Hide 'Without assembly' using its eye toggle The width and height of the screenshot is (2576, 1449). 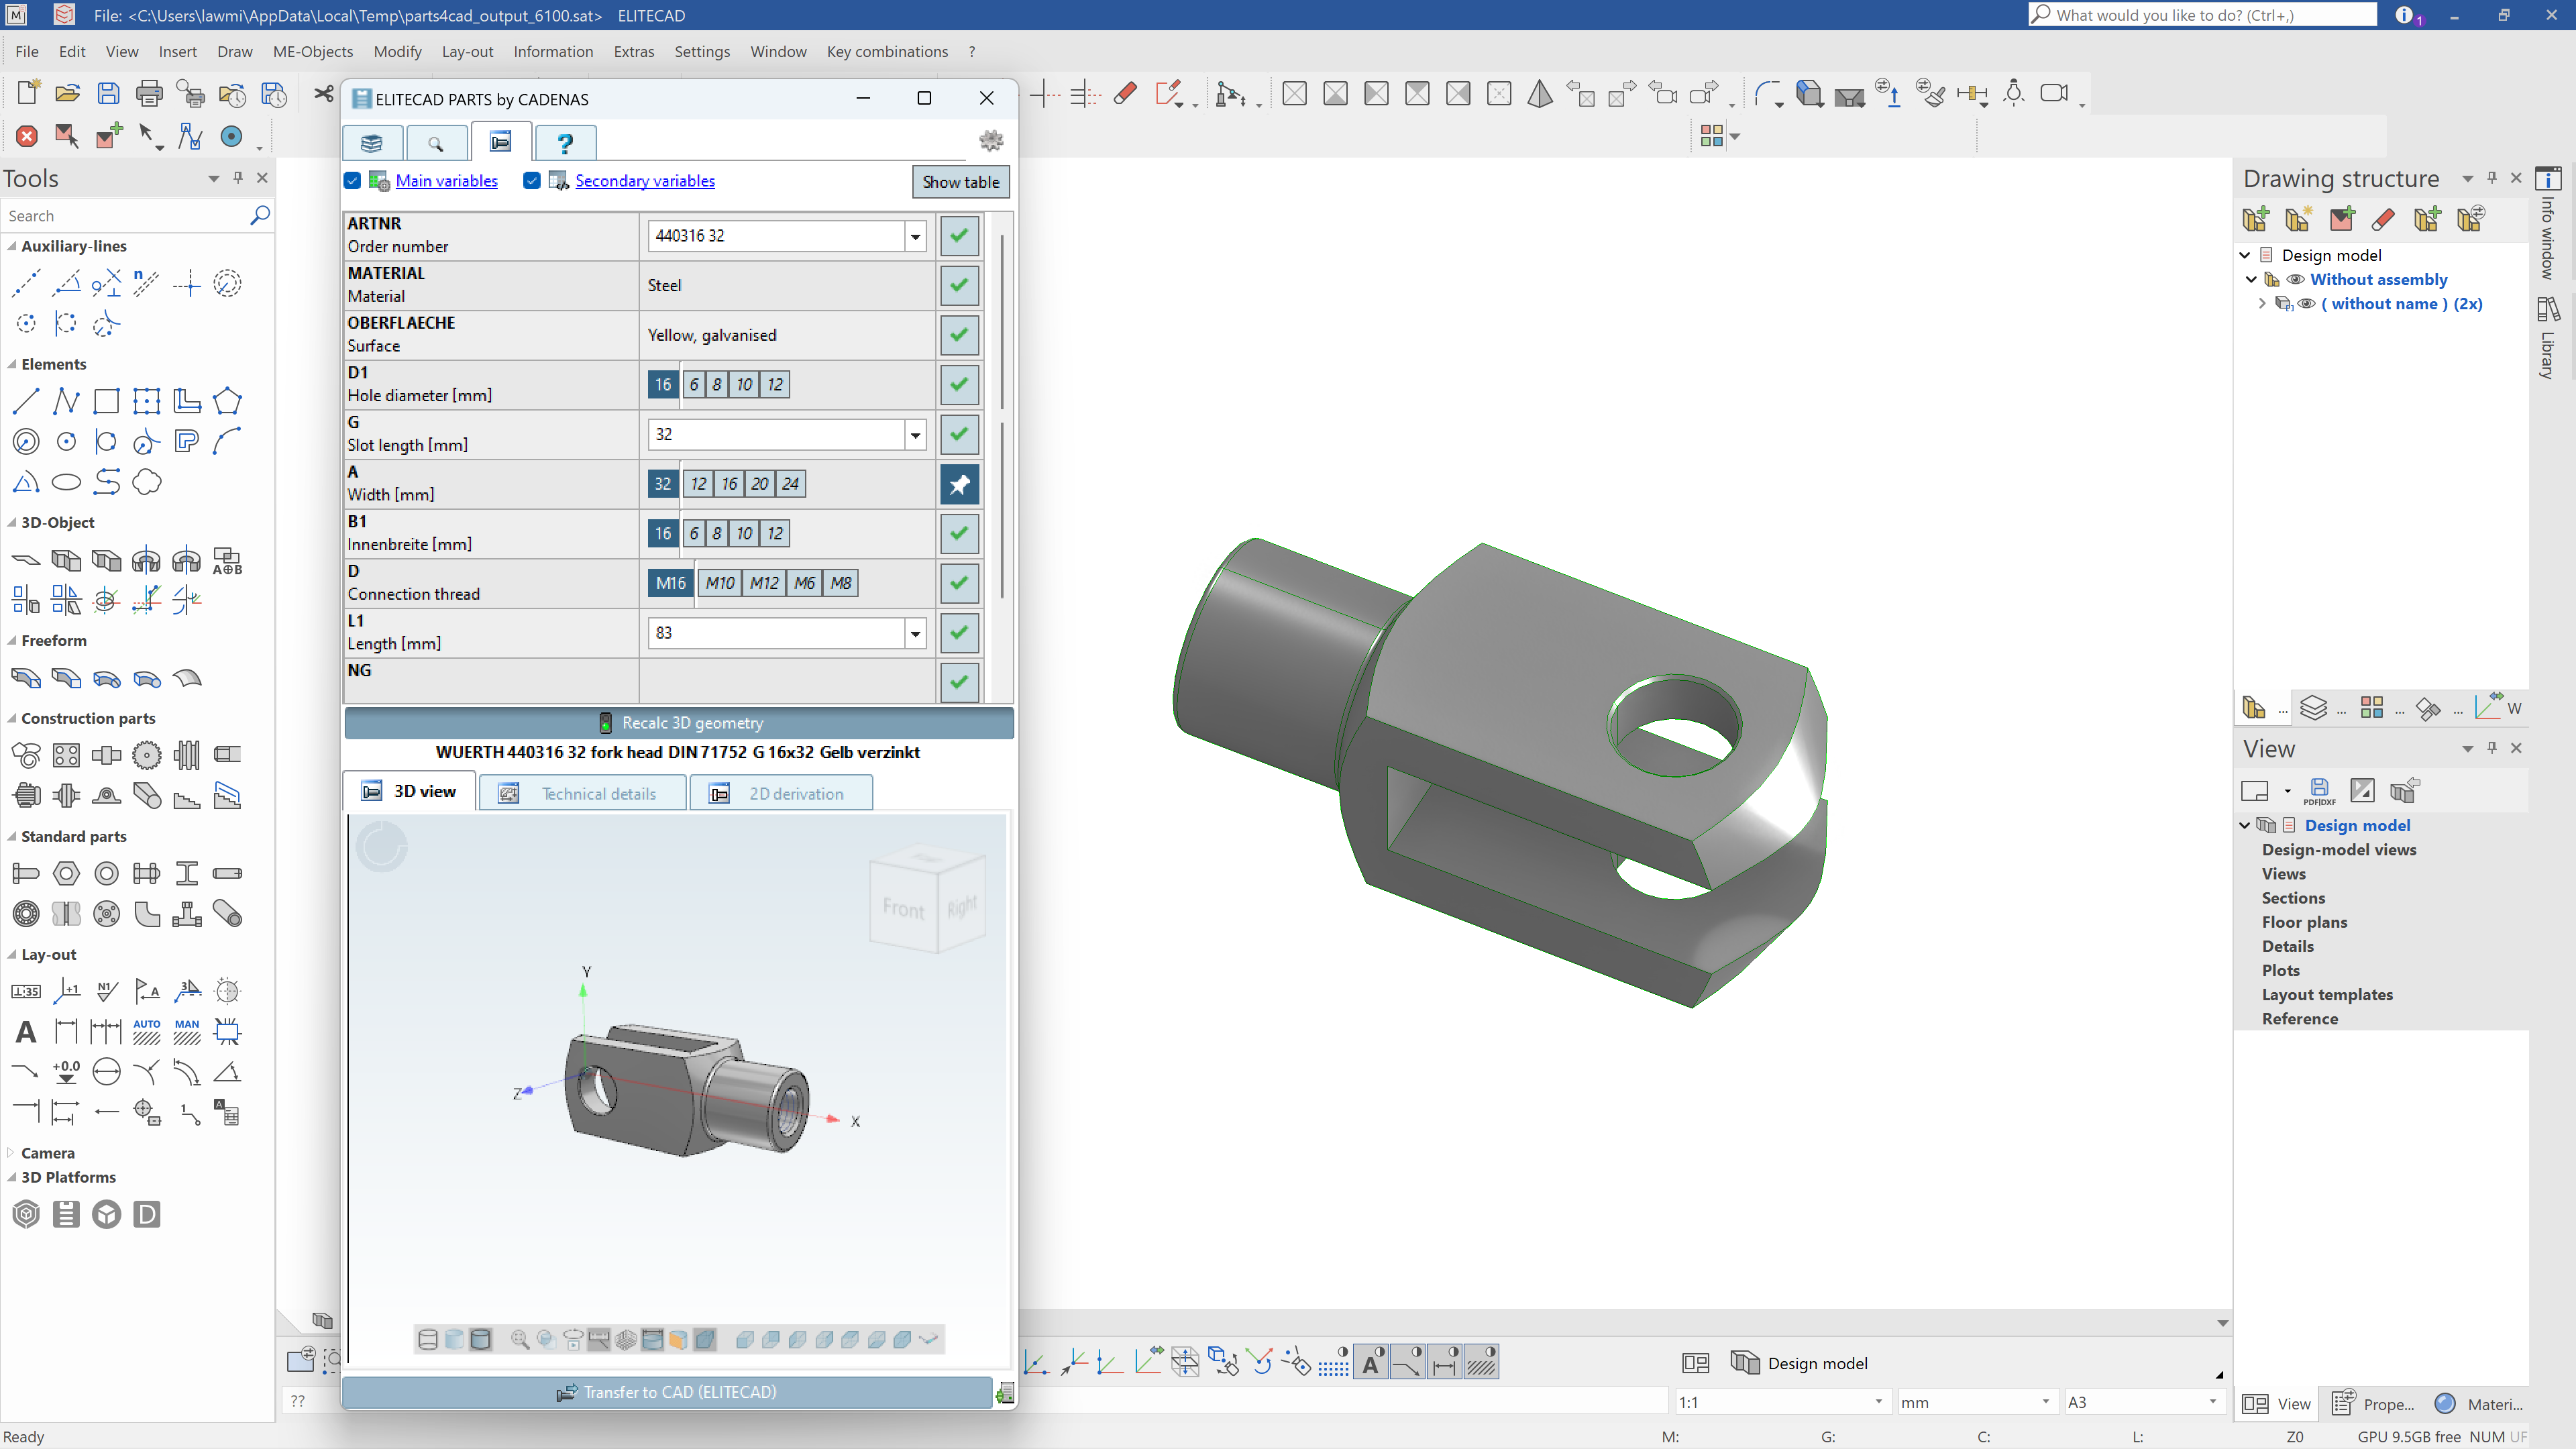pyautogui.click(x=2296, y=279)
